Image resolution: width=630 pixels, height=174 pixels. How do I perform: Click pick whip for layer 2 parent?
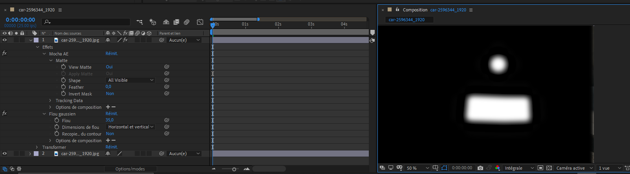point(161,154)
